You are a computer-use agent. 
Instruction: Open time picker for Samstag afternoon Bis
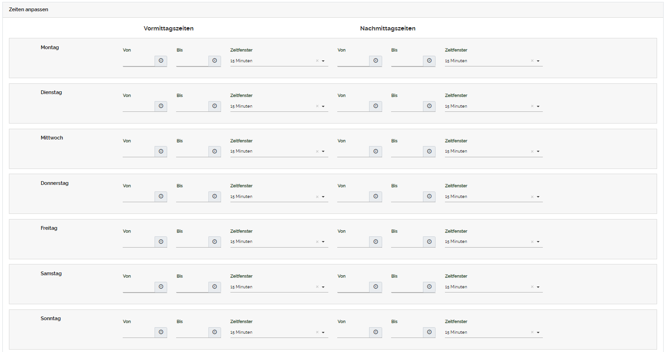tap(429, 287)
